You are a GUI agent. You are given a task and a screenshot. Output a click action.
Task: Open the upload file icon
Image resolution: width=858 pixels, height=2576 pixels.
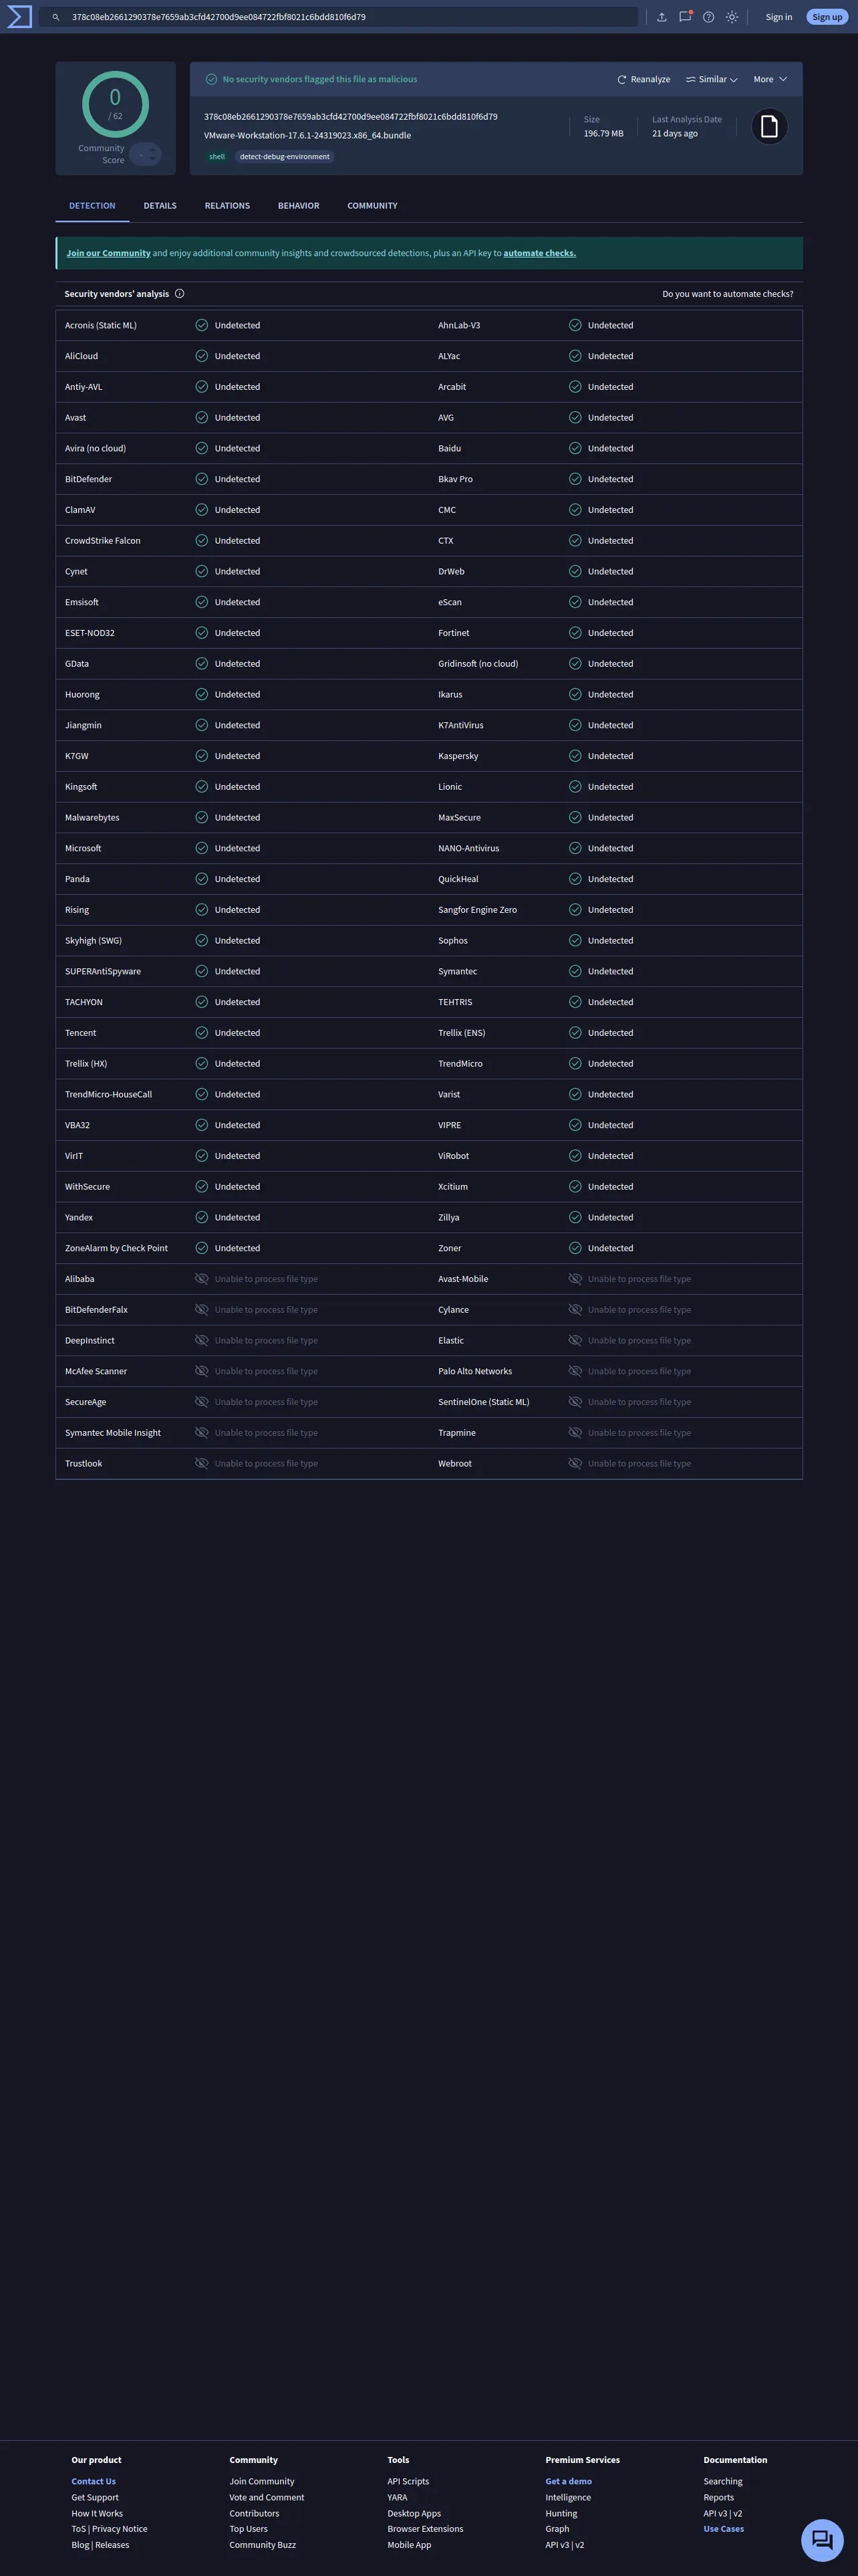pos(662,17)
